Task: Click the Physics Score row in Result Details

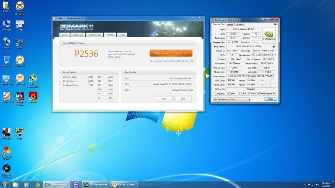Action: tap(78, 81)
